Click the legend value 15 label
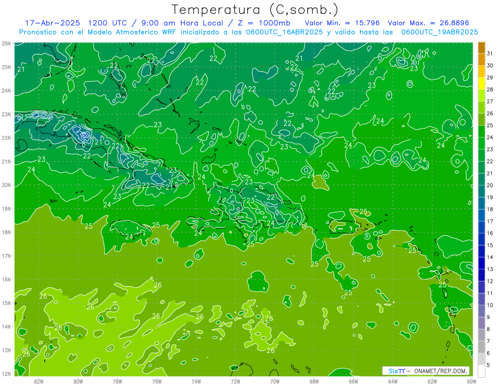The height and width of the screenshot is (387, 501). (x=490, y=245)
